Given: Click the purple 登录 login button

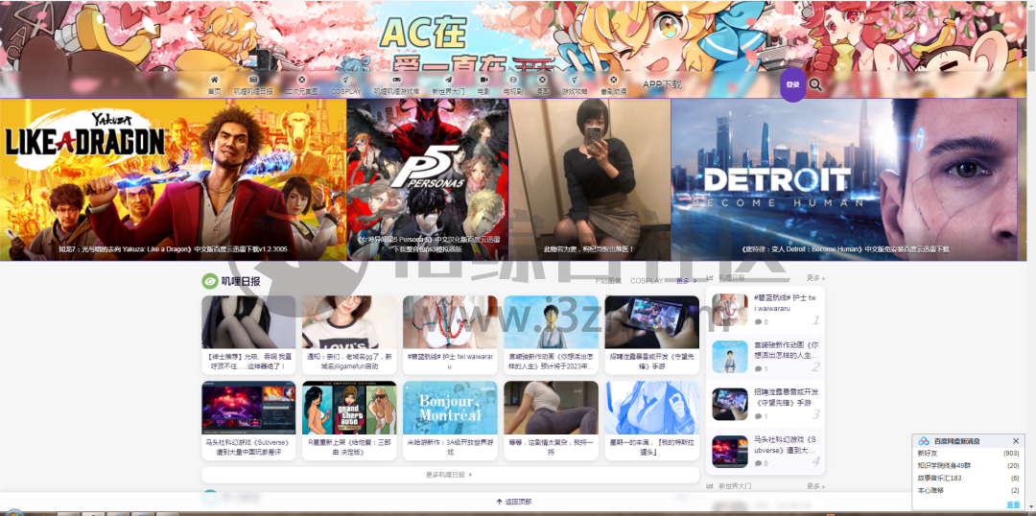Looking at the screenshot, I should (x=793, y=84).
